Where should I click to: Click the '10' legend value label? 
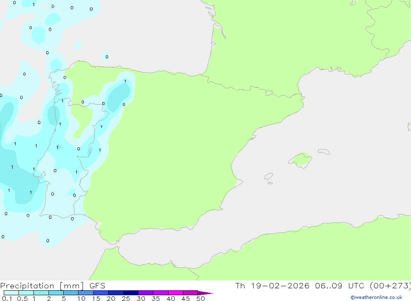point(81,299)
